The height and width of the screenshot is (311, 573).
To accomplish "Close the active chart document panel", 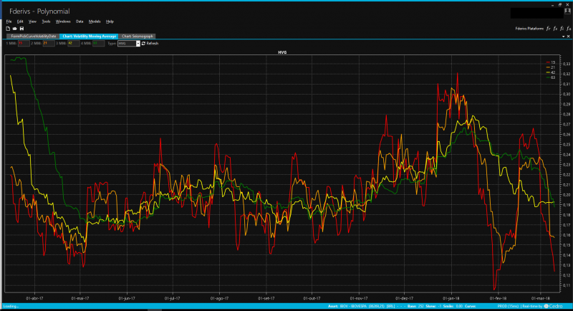I will point(569,36).
